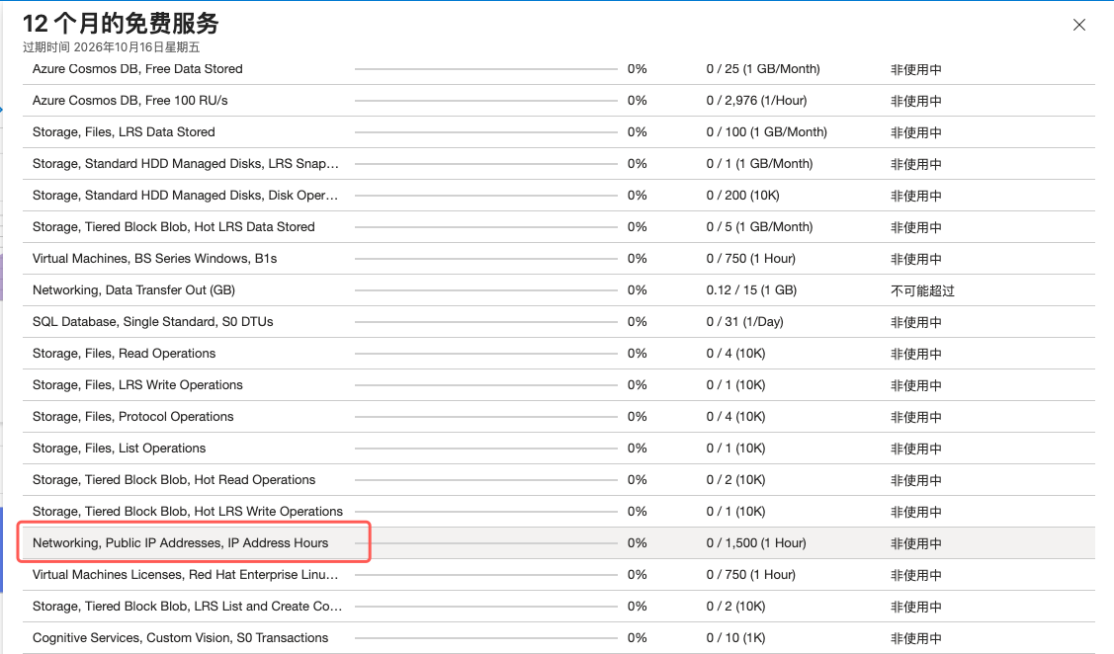Click Storage, Standard HDD Managed Disks, LRS Snap… row
Screen dimensions: 1114x654
[558, 164]
